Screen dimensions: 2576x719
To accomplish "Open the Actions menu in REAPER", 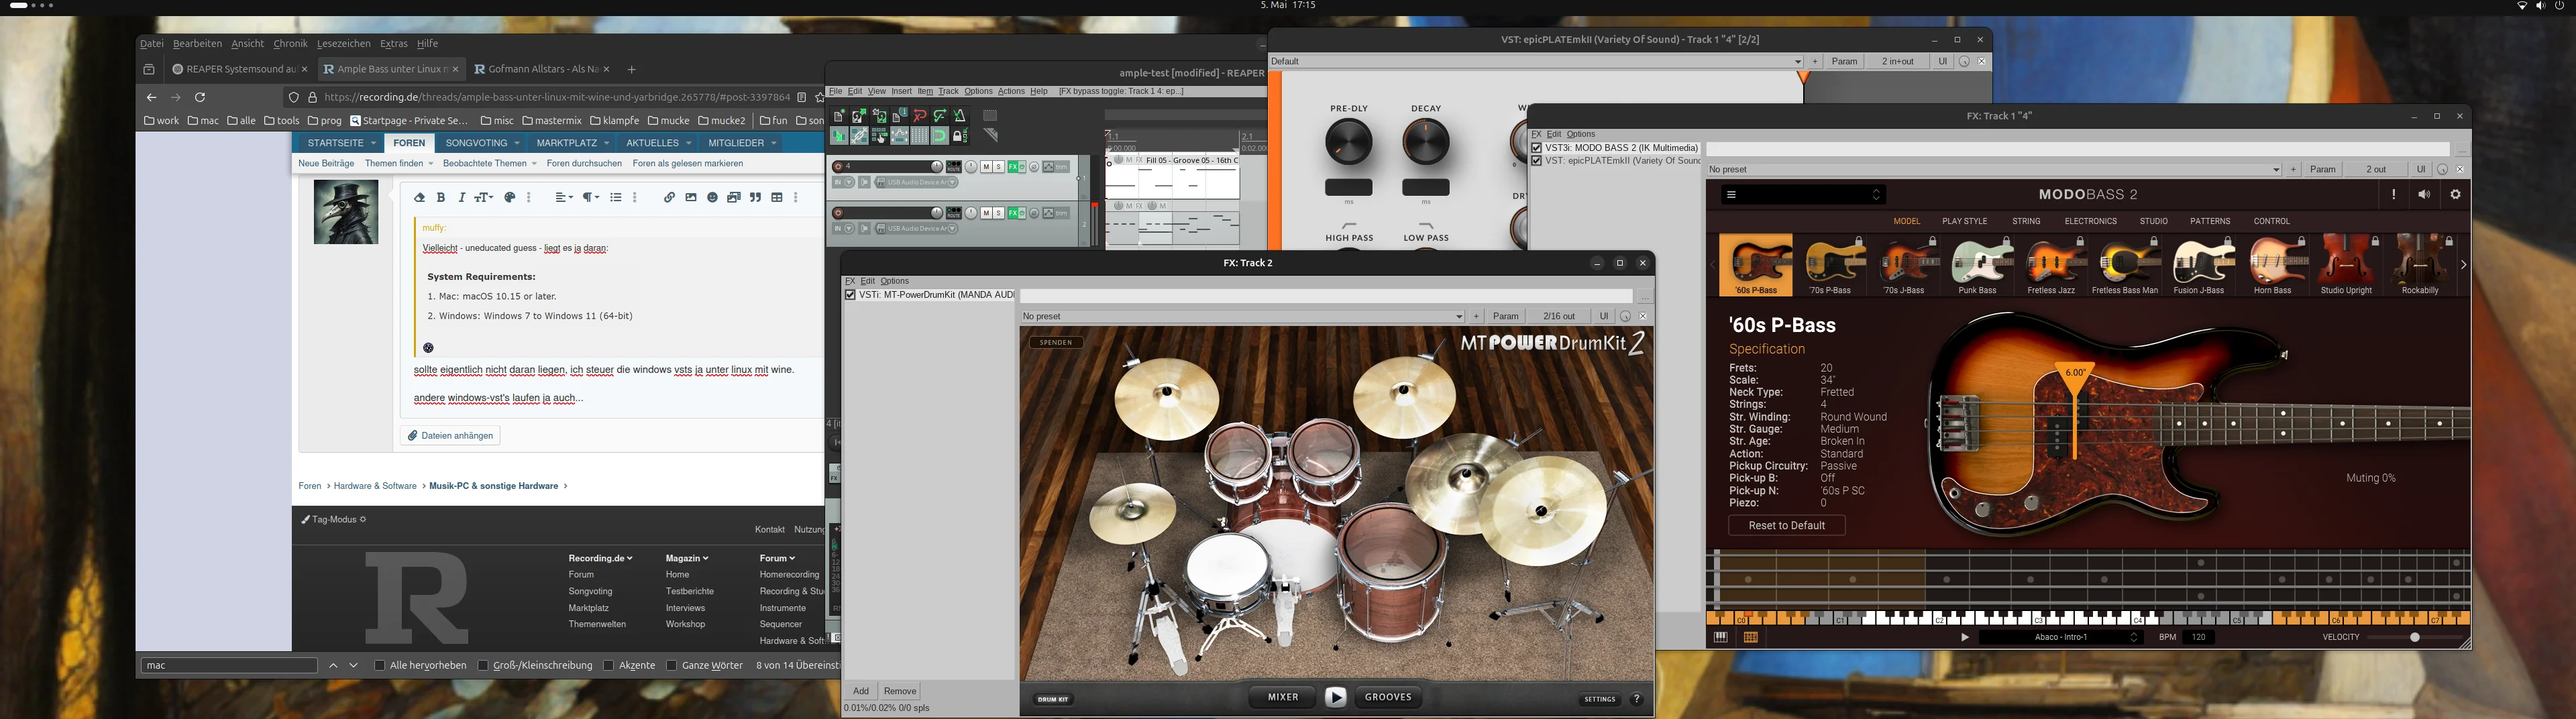I will 1011,91.
